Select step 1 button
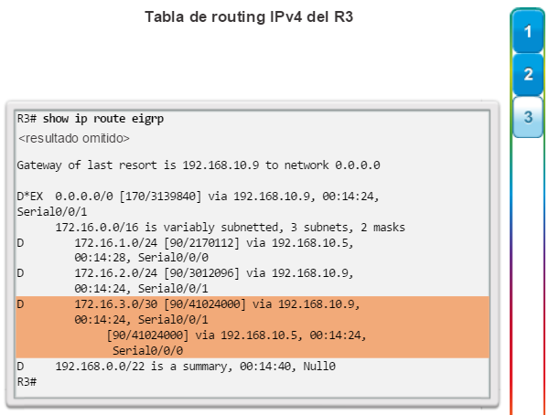 528,31
